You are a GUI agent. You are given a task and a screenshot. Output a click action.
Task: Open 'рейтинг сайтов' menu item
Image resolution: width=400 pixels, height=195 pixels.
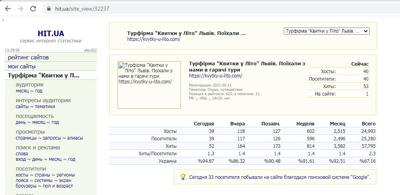(x=28, y=58)
